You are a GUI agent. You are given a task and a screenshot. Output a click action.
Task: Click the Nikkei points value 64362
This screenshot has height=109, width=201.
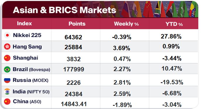coord(73,37)
